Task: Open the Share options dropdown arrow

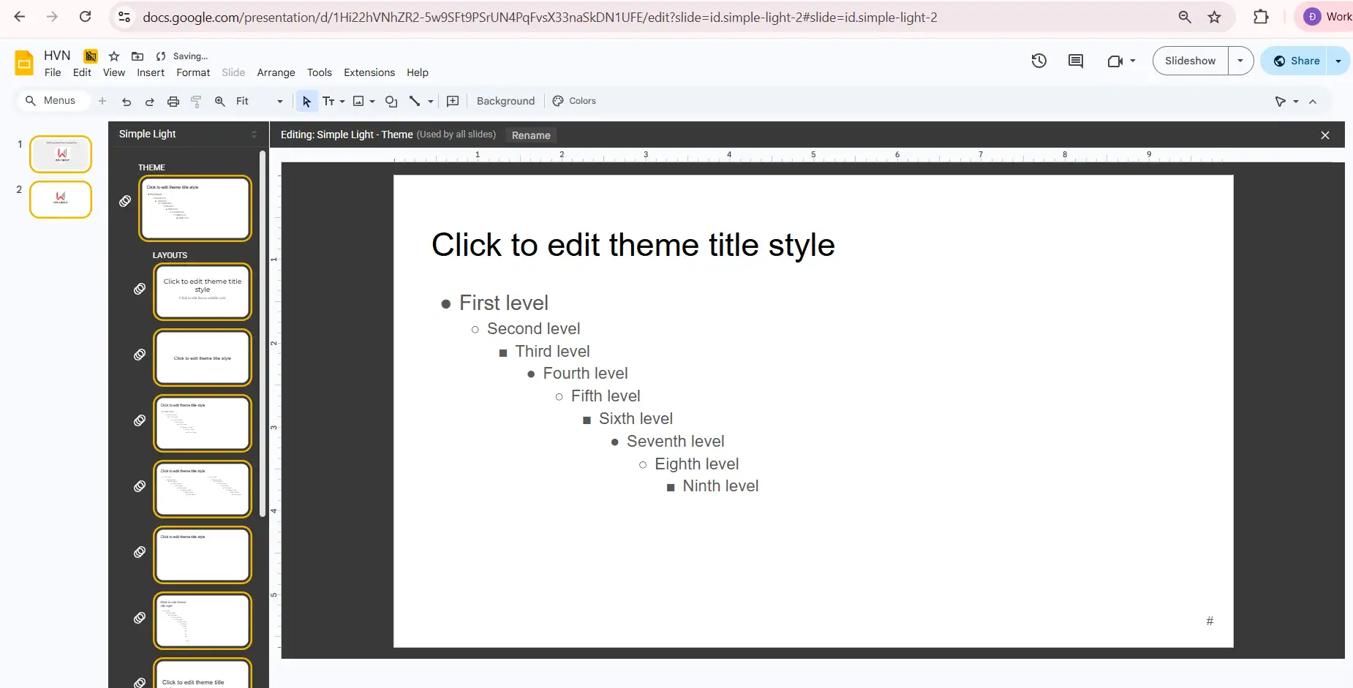Action: coord(1338,61)
